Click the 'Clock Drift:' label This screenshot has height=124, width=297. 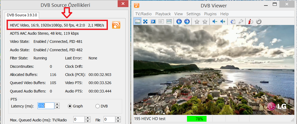click(x=74, y=66)
